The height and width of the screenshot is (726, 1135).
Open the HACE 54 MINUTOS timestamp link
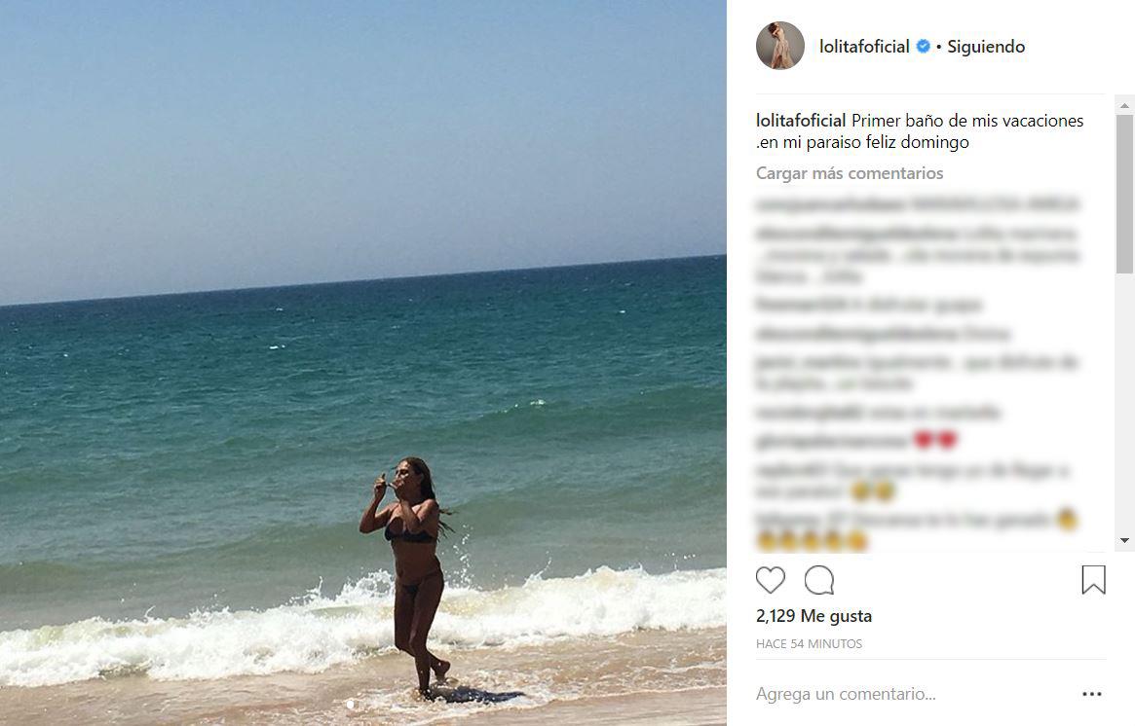tap(809, 643)
